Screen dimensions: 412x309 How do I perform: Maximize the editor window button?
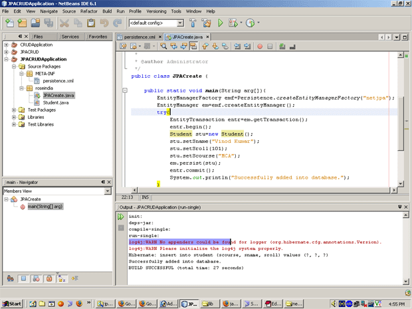tap(405, 37)
